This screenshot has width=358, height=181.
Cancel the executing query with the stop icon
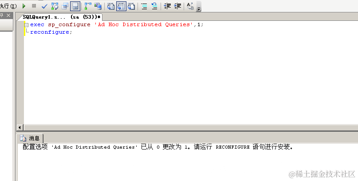click(34, 6)
